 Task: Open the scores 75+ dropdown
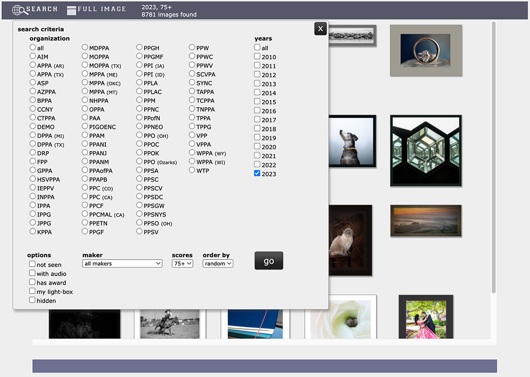click(183, 263)
